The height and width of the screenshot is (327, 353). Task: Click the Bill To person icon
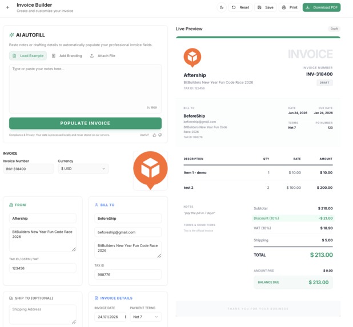pyautogui.click(x=97, y=205)
